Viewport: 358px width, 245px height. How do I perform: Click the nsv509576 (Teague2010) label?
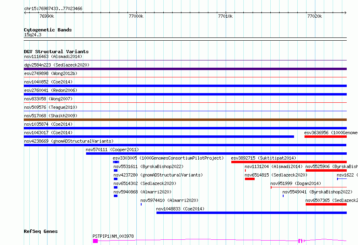point(51,107)
